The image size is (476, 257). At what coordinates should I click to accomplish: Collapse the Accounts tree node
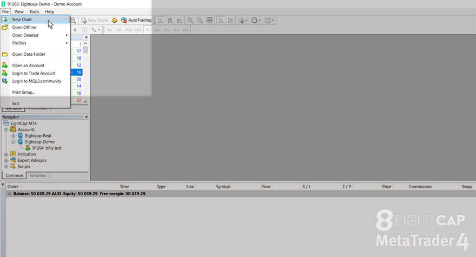(6, 130)
